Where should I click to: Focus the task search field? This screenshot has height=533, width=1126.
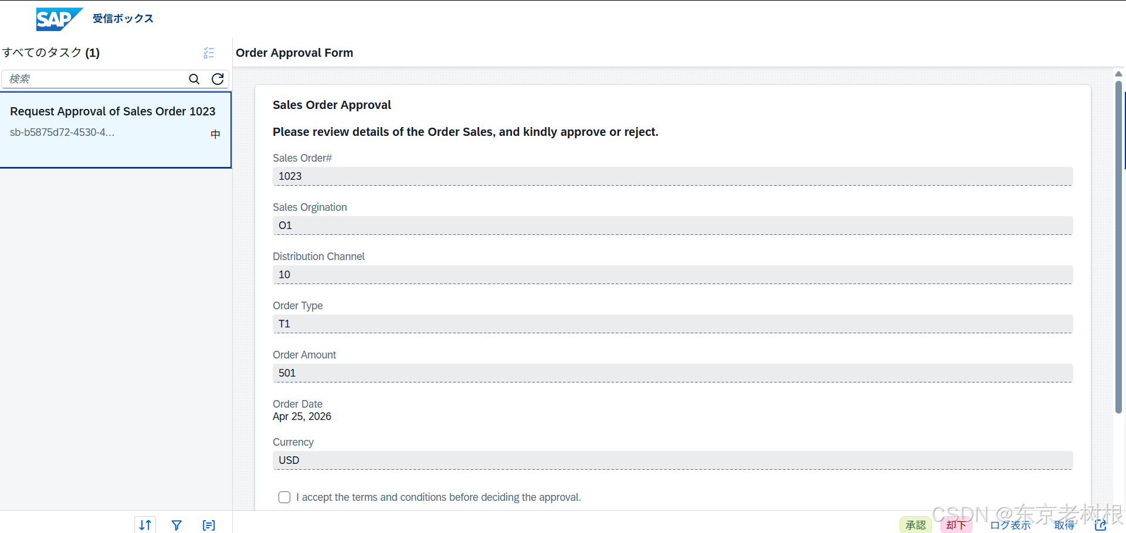(x=97, y=79)
